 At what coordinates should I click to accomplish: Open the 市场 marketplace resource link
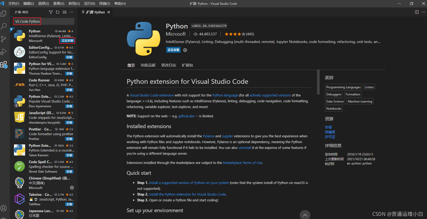328,127
